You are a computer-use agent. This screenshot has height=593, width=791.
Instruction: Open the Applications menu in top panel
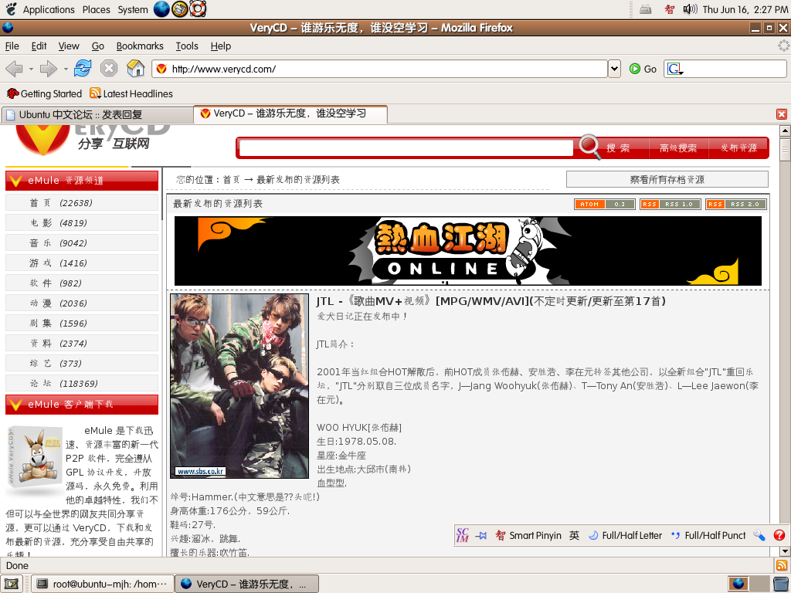point(49,9)
